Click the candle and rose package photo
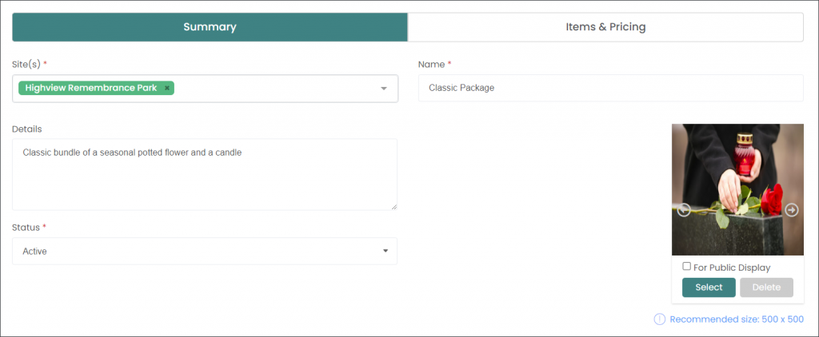 737,189
